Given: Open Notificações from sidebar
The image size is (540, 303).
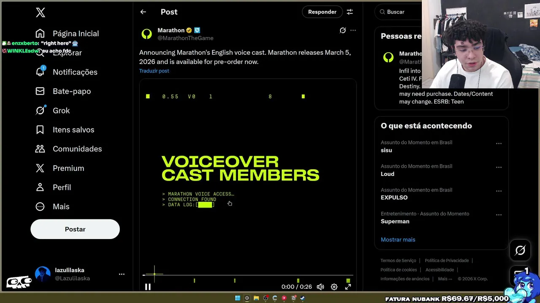Looking at the screenshot, I should click(66, 72).
